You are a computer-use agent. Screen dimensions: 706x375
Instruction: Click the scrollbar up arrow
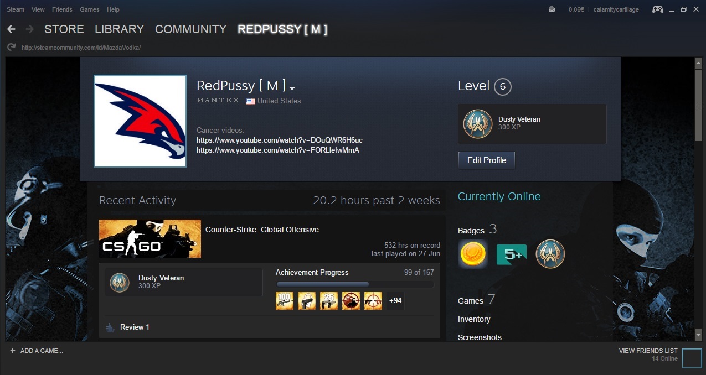(699, 64)
